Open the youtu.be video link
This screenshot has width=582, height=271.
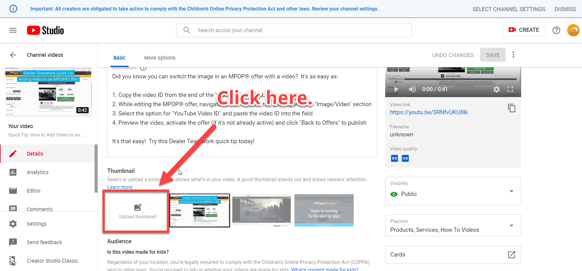429,112
